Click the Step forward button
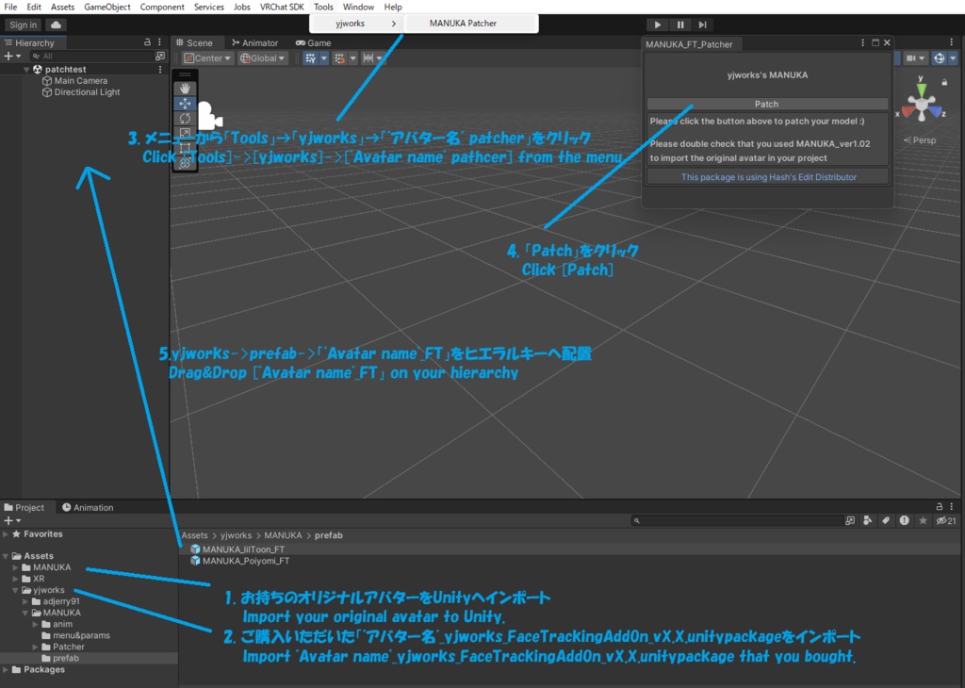The height and width of the screenshot is (688, 965). tap(702, 25)
